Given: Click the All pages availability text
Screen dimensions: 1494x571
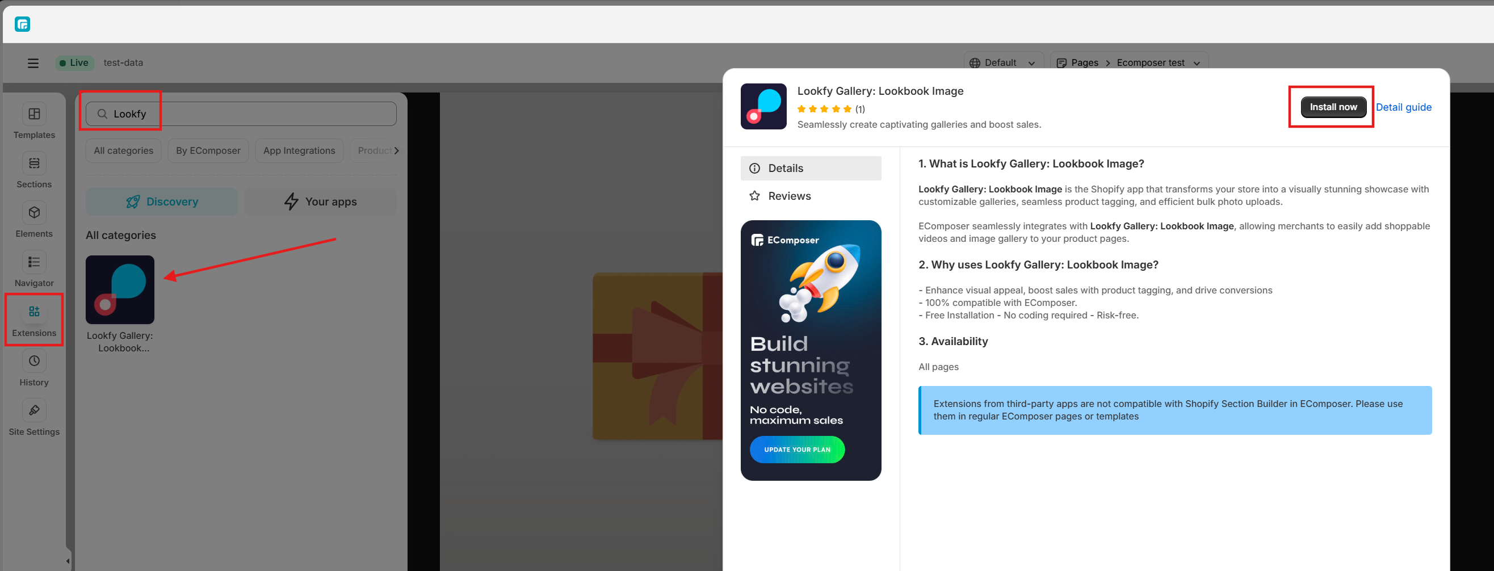Looking at the screenshot, I should coord(938,367).
